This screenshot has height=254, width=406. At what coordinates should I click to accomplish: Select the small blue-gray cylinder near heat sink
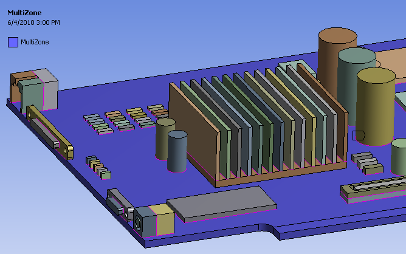pyautogui.click(x=177, y=151)
